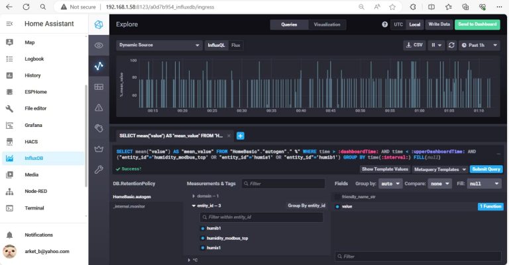
Task: Click the refresh icon beside time range
Action: pos(451,46)
